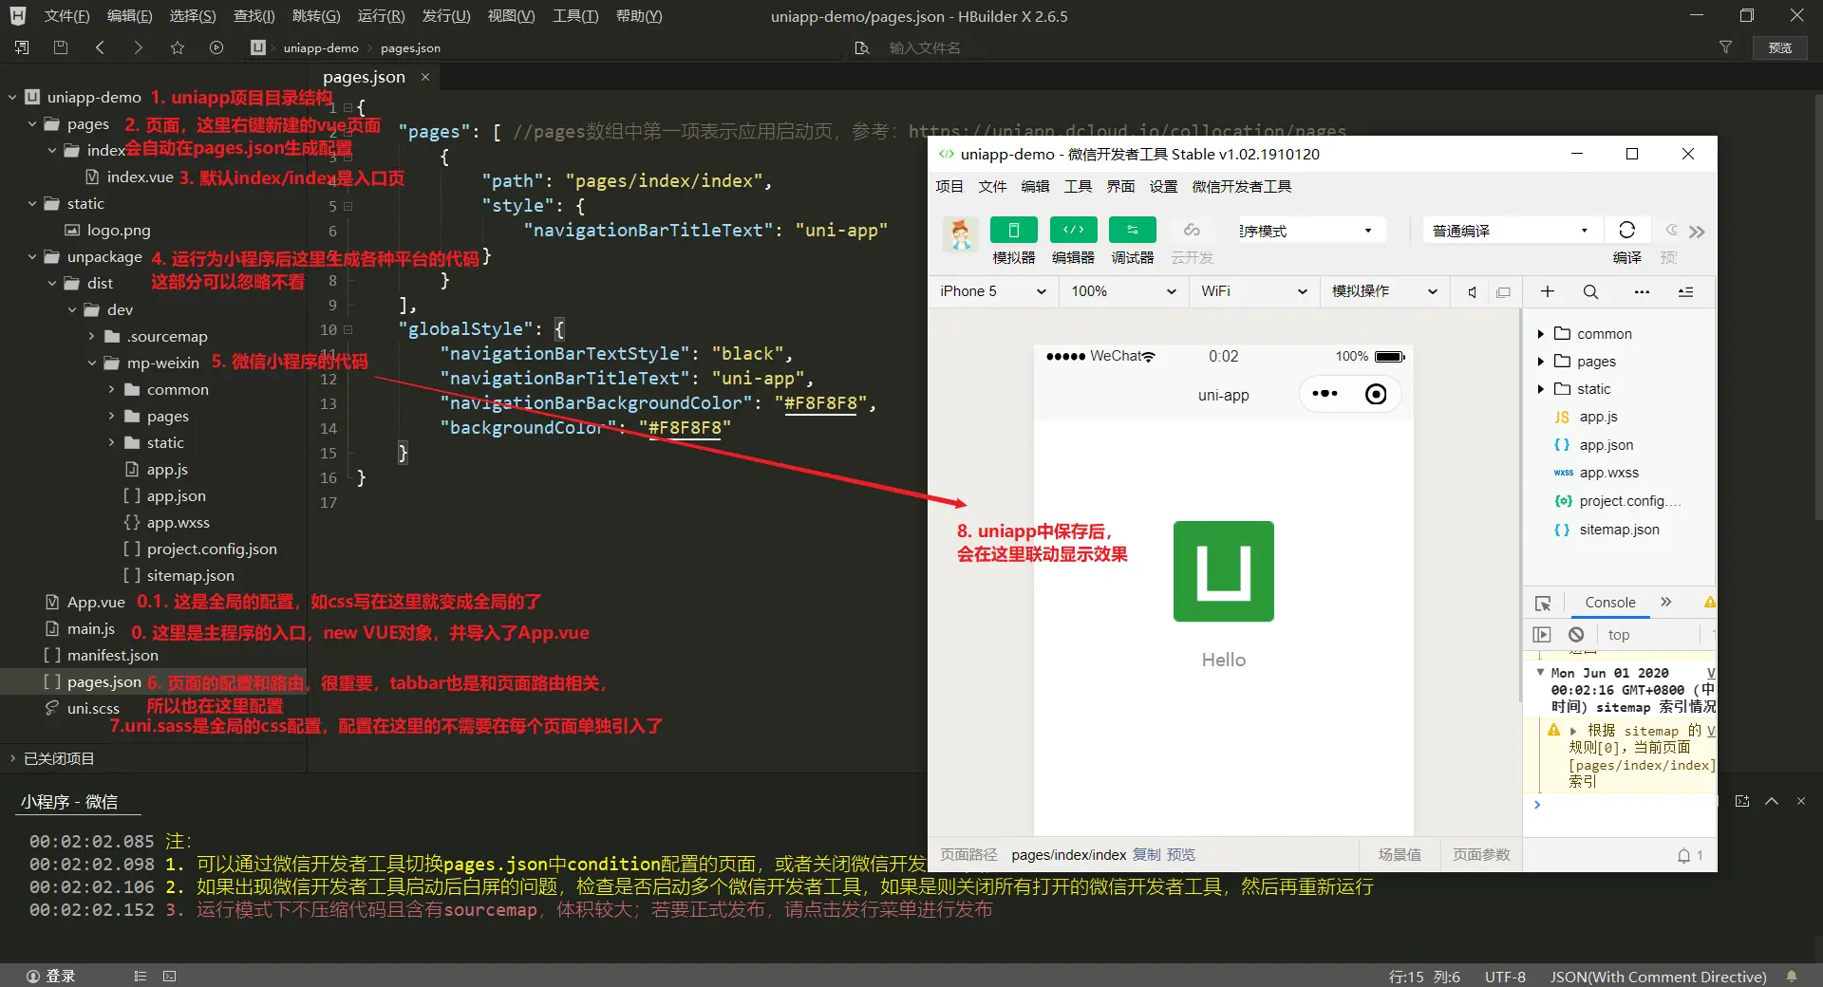The height and width of the screenshot is (987, 1823).
Task: Open the 运行(R) menu
Action: tap(381, 16)
